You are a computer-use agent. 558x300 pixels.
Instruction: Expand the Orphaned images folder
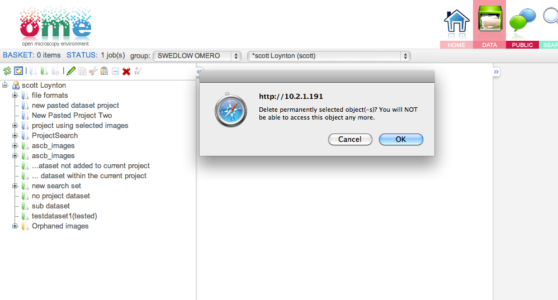pyautogui.click(x=15, y=226)
